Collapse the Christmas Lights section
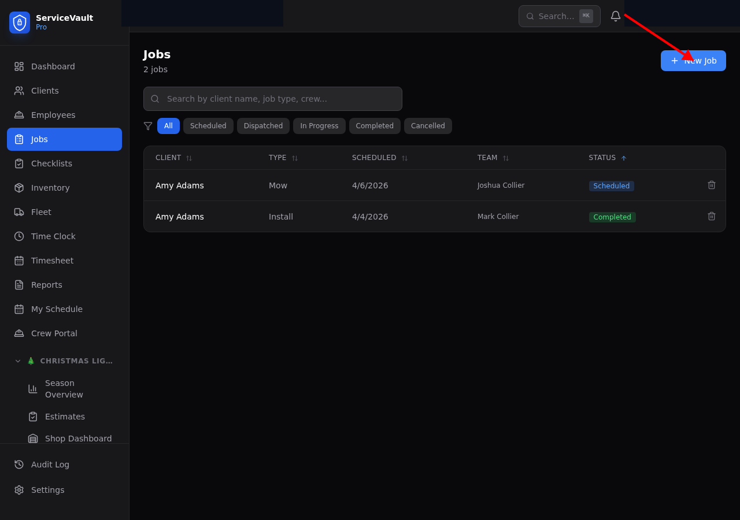The image size is (740, 520). pos(17,361)
